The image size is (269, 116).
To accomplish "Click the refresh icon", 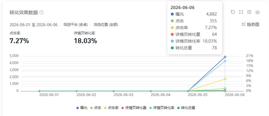I will pos(233,12).
